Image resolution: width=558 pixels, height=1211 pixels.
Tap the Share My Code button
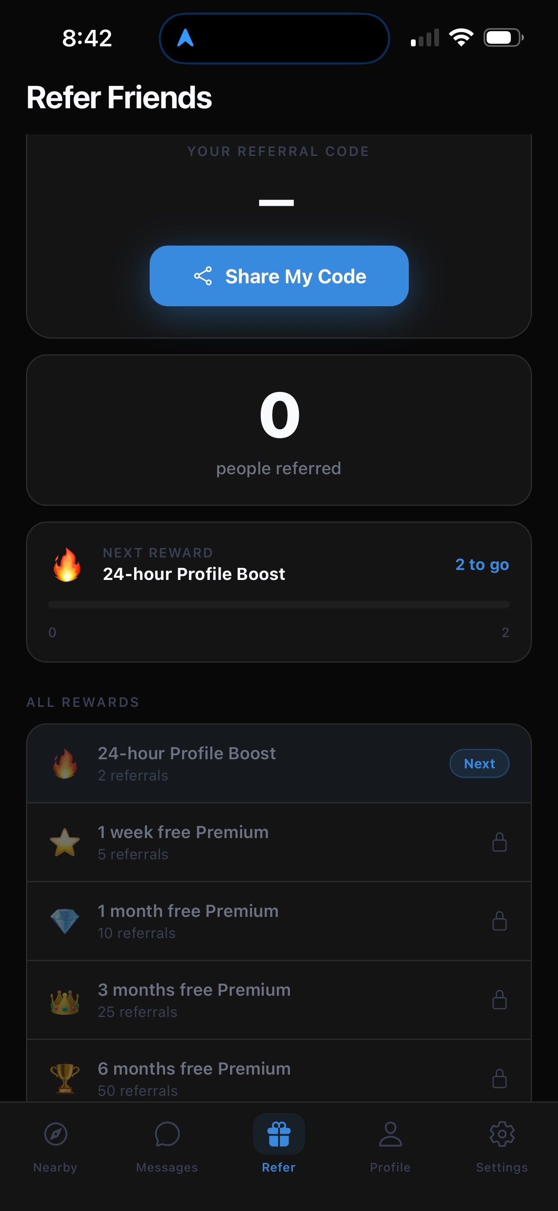279,276
